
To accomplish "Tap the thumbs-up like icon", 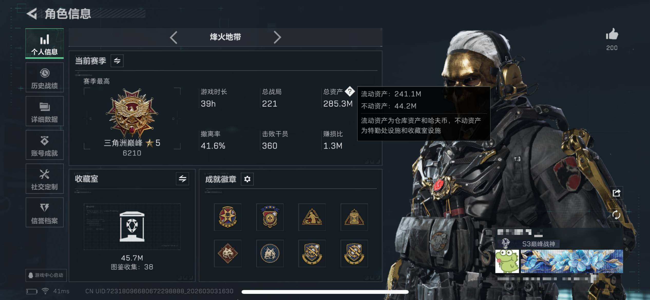I will (x=612, y=34).
